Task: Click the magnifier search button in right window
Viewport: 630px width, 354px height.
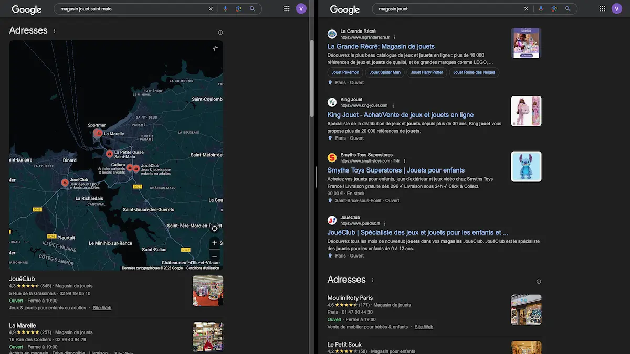Action: (x=568, y=9)
